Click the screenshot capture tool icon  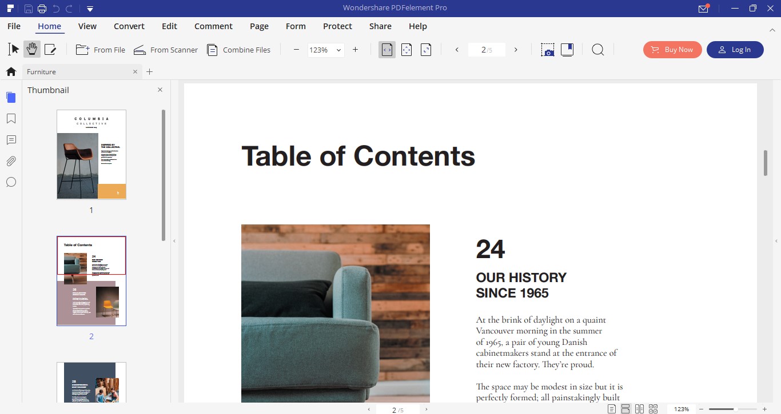(548, 50)
